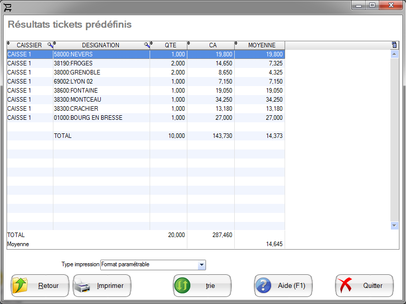This screenshot has width=406, height=304.
Task: Open the Type impression dropdown arrow
Action: click(201, 265)
